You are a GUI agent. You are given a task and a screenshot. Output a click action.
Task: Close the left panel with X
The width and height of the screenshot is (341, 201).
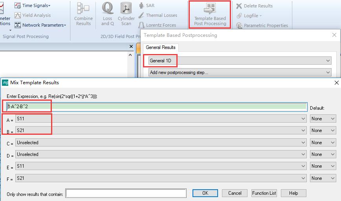point(131,46)
